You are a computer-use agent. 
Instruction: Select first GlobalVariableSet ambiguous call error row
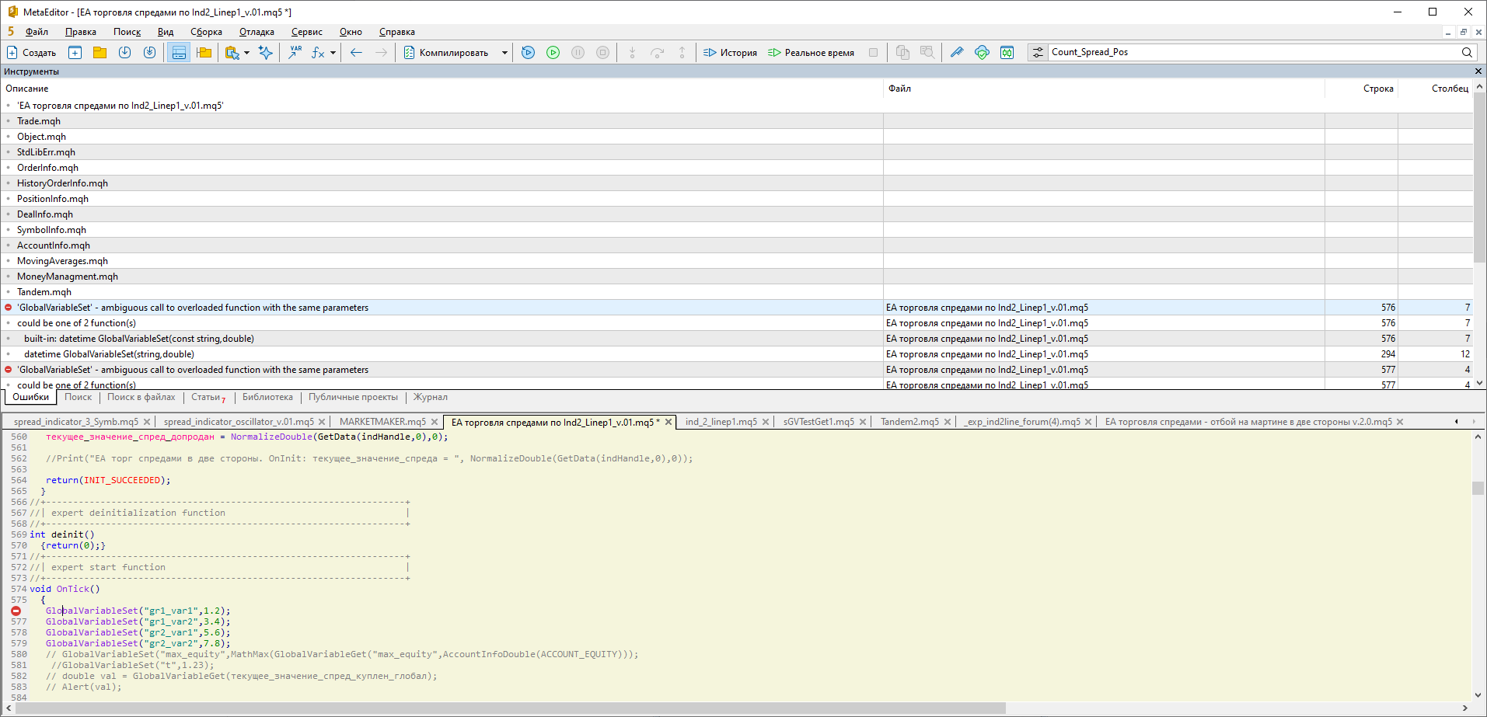[193, 308]
